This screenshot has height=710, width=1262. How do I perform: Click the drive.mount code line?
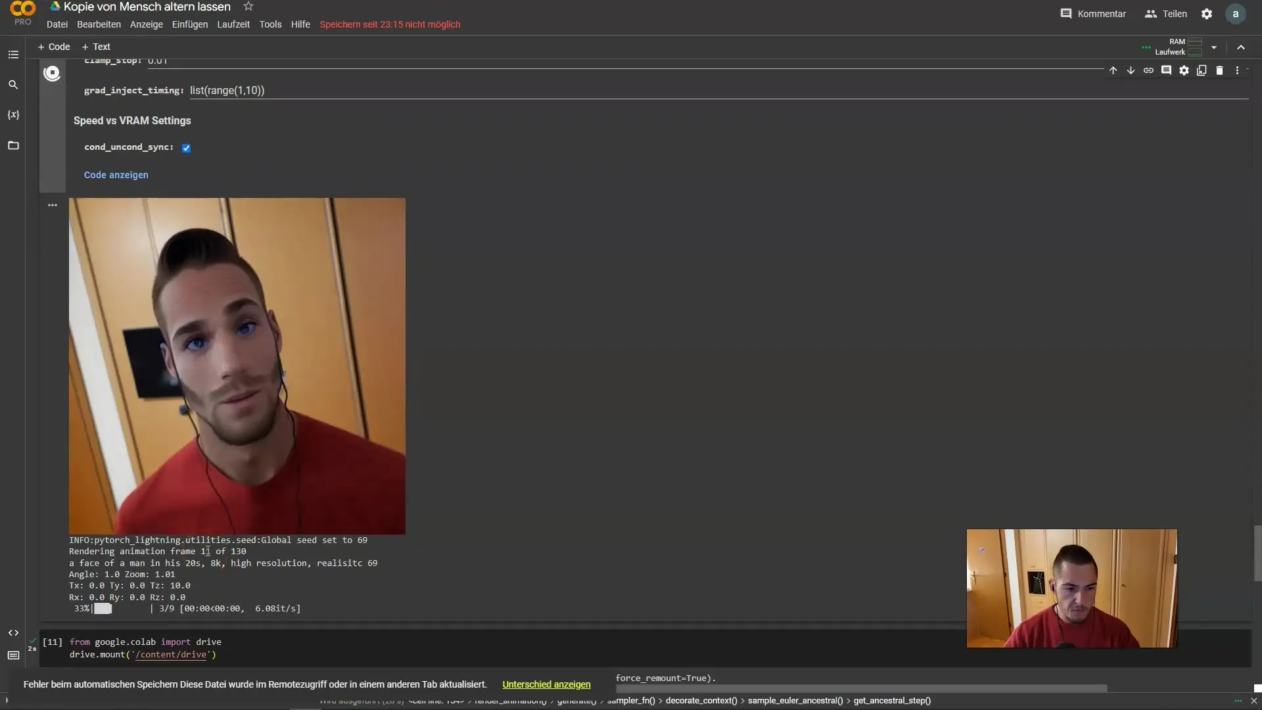[x=143, y=655]
